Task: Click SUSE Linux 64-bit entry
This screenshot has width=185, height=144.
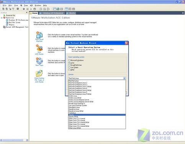Action: click(x=97, y=98)
